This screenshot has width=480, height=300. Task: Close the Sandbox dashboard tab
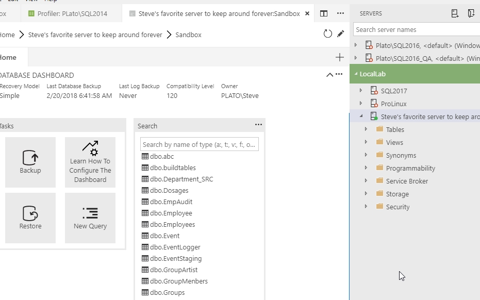308,13
